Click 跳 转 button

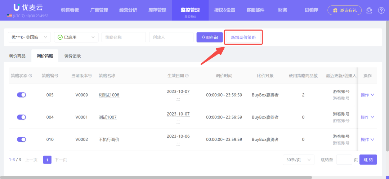tap(368, 160)
